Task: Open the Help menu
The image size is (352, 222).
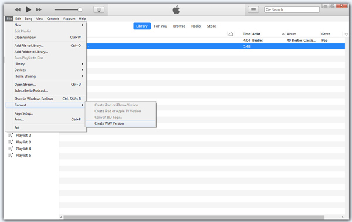Action: pyautogui.click(x=82, y=19)
